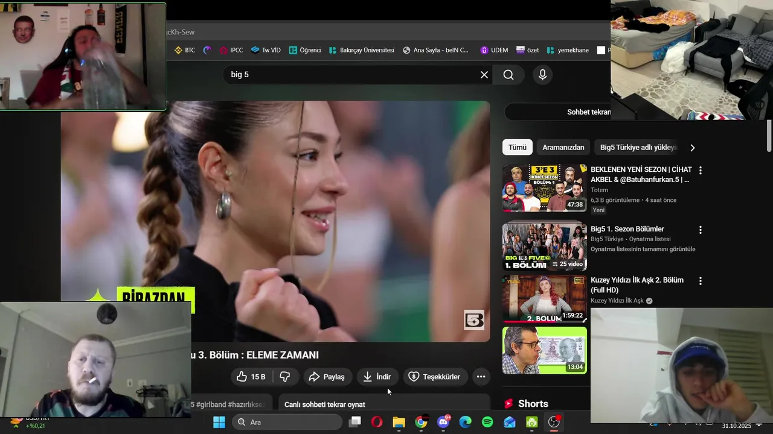
Task: Open the Kuzey Yıldızı 2. Bölüm thumbnail
Action: (x=545, y=298)
